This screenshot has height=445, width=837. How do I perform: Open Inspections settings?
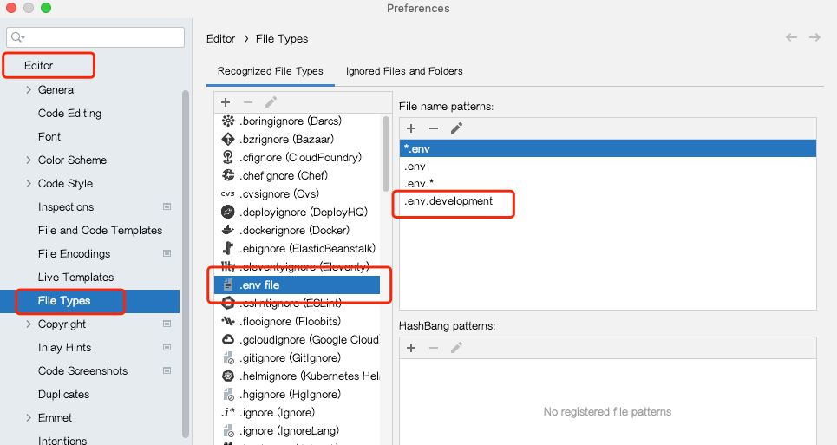(x=66, y=207)
